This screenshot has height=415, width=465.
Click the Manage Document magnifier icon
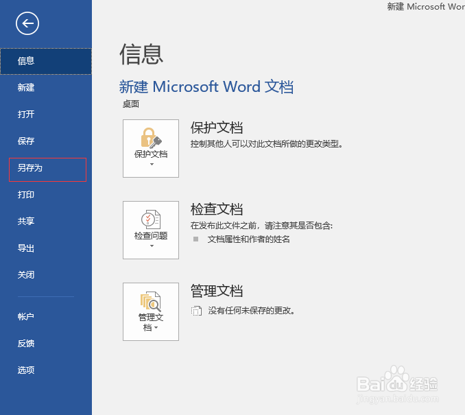tap(151, 302)
